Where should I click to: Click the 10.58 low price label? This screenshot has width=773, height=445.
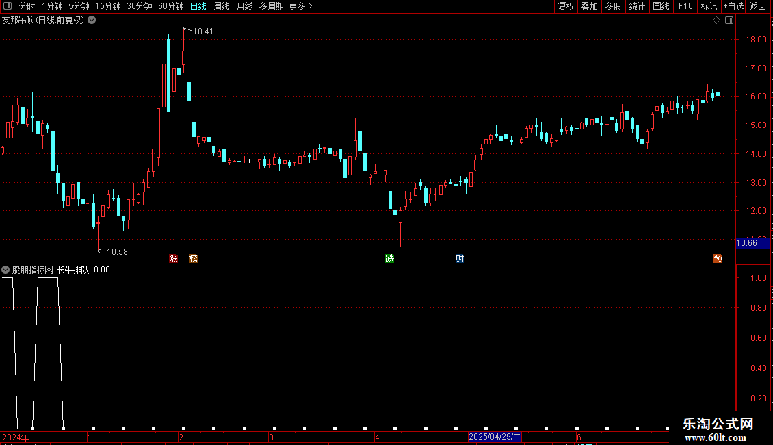[118, 252]
